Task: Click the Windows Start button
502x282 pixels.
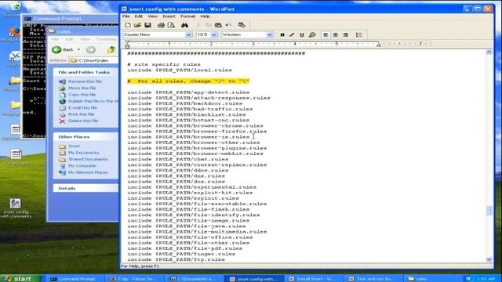Action: [x=20, y=279]
